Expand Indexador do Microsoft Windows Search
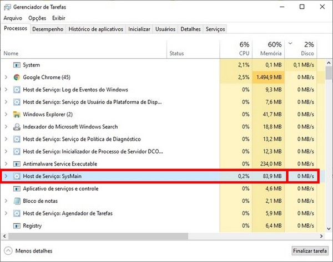333x262 pixels. click(6, 127)
